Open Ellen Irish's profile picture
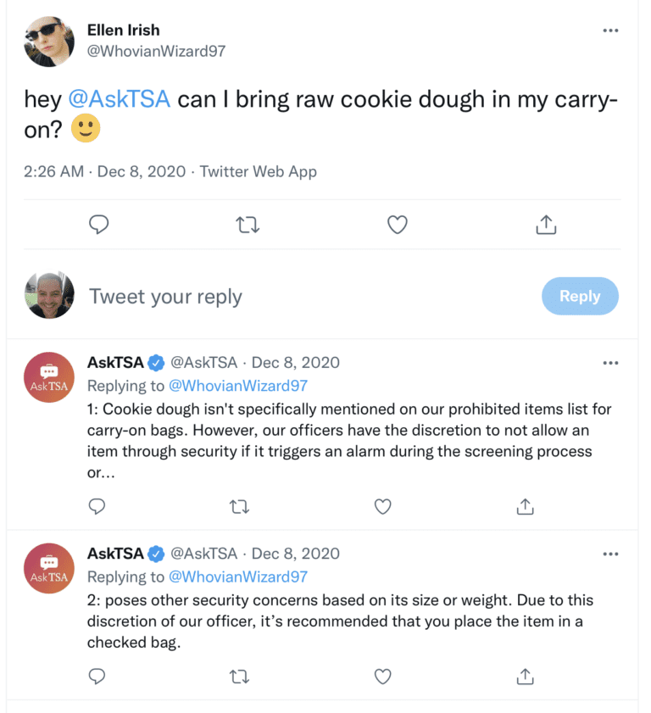 (48, 41)
